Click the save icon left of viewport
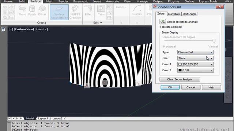This screenshot has height=131, width=234. click(x=3, y=29)
